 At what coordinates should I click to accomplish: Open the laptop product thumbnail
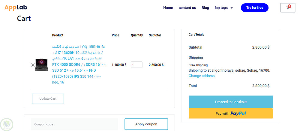[41, 65]
